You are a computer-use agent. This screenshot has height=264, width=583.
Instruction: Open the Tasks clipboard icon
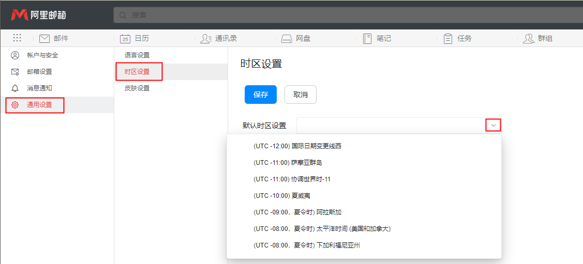click(448, 38)
